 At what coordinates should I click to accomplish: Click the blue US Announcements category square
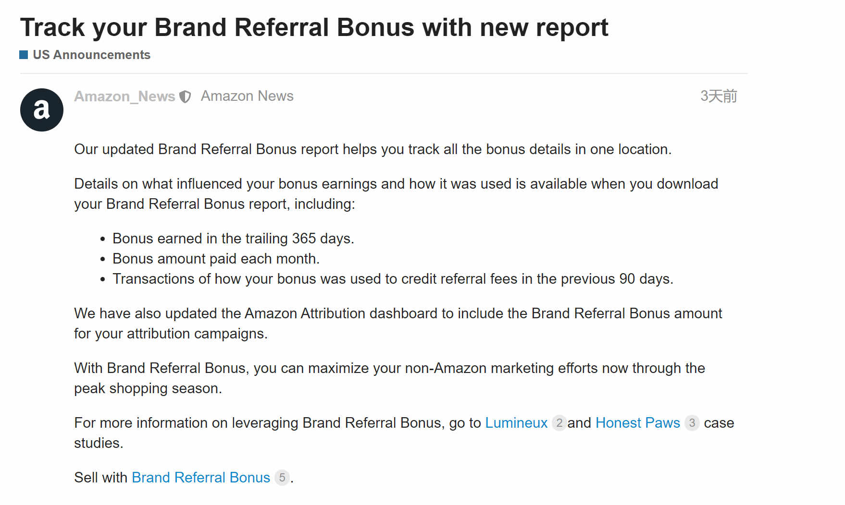24,55
